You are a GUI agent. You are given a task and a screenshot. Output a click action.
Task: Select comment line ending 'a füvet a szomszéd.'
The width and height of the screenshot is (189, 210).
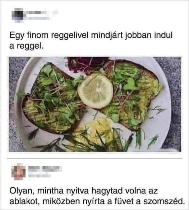tap(97, 201)
